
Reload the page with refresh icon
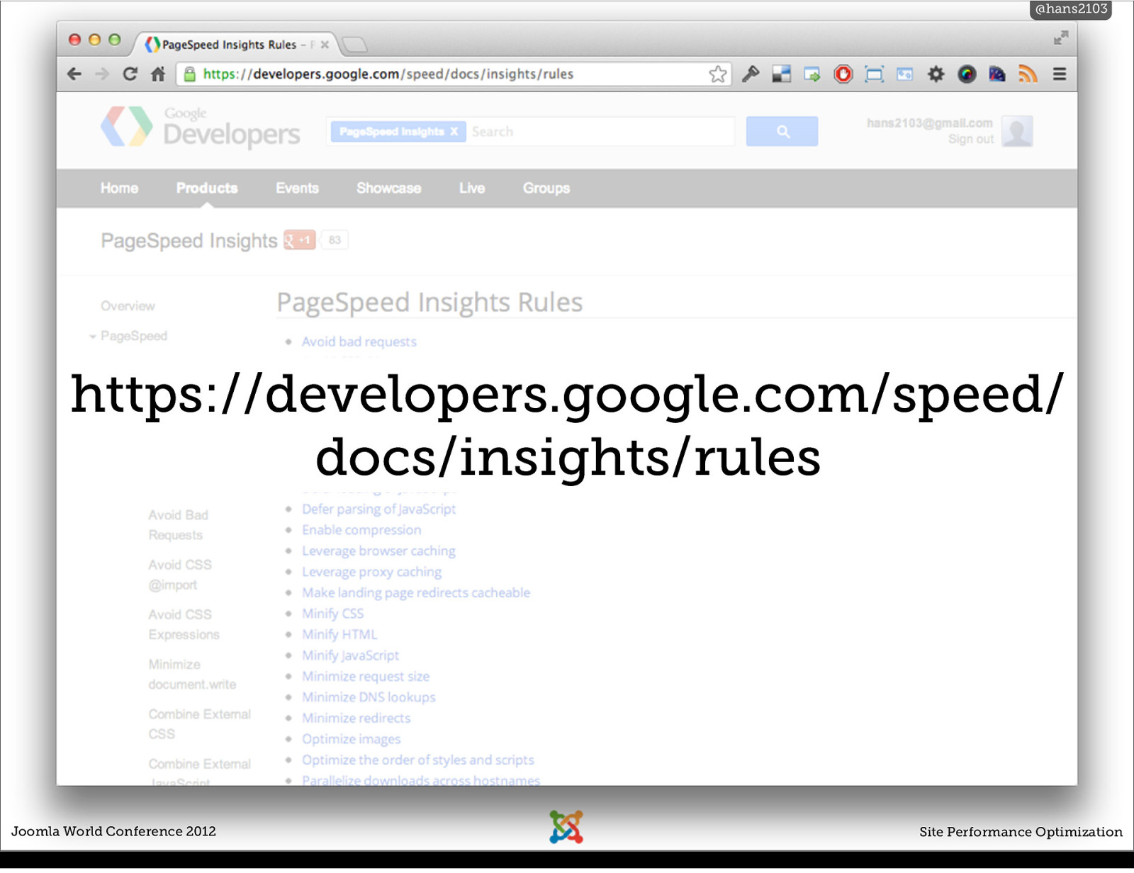pyautogui.click(x=130, y=74)
